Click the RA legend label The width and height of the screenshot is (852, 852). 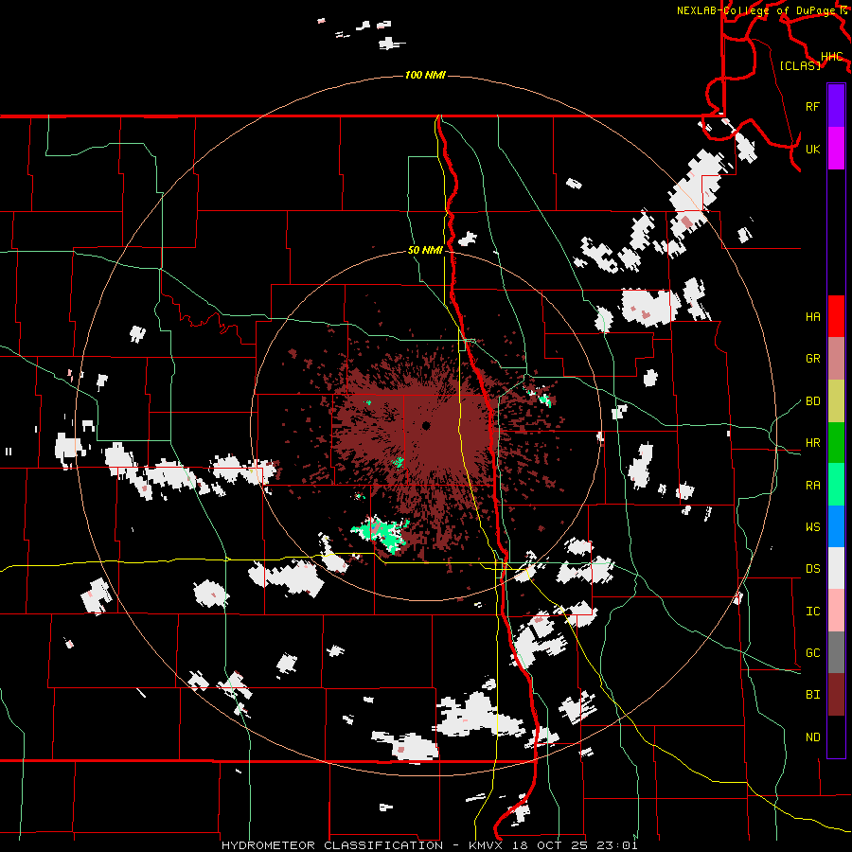(x=813, y=486)
